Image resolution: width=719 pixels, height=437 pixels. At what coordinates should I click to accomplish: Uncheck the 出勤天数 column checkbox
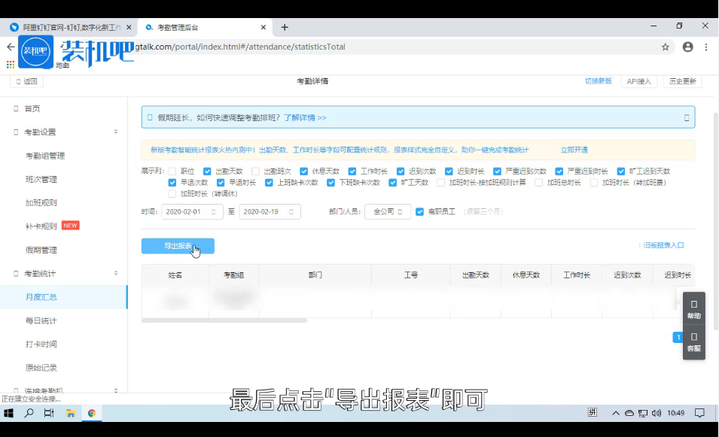coord(207,171)
